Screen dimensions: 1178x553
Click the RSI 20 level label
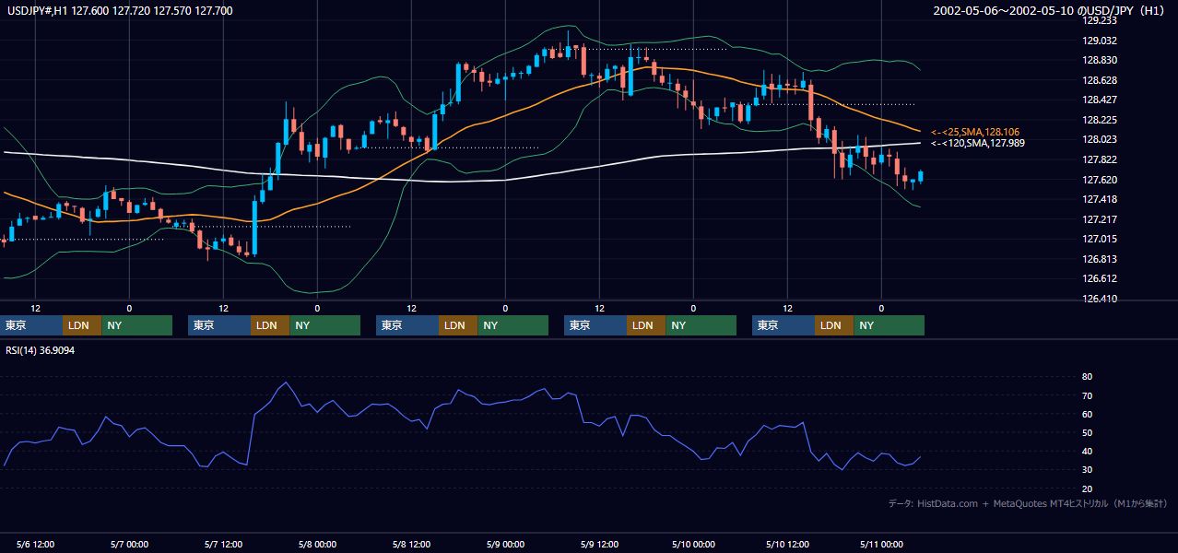[1087, 488]
